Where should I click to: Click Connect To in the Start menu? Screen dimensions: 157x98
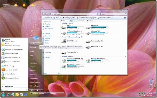33,74
